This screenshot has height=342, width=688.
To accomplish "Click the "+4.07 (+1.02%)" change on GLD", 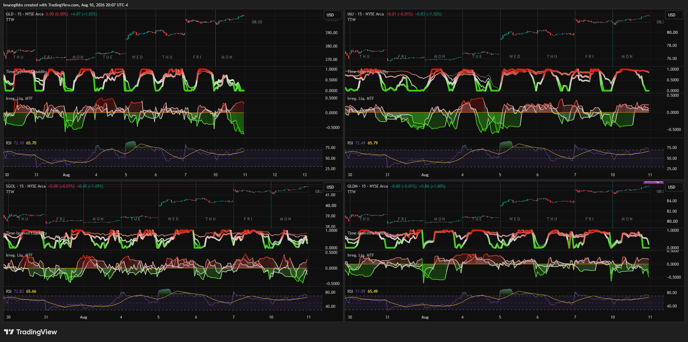I will pos(84,14).
